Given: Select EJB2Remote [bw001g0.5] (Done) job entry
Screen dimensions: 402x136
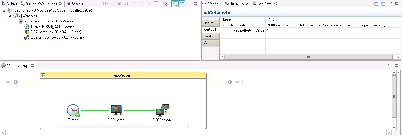Looking at the screenshot, I should [x=54, y=37].
